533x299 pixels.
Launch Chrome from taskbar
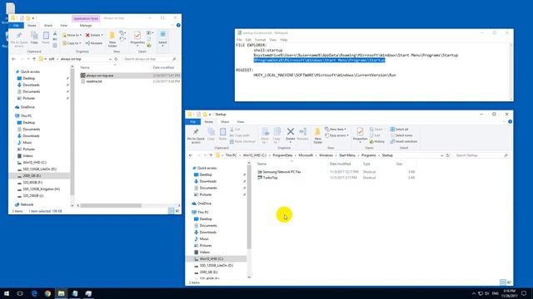pos(47,293)
